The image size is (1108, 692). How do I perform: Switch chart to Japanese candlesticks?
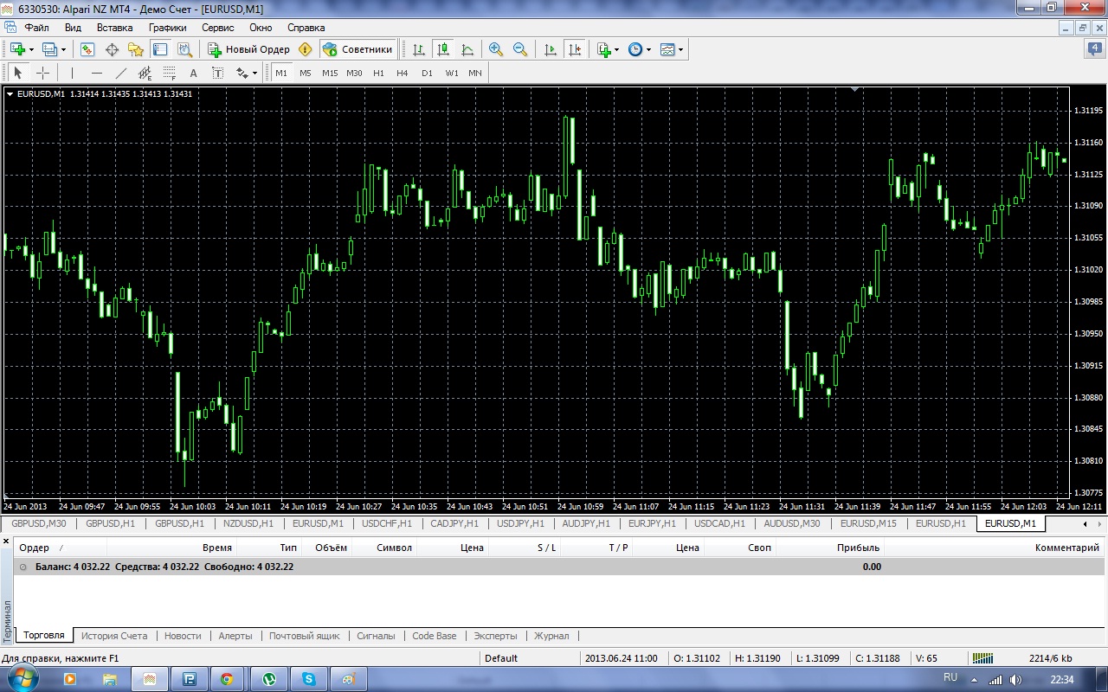[x=443, y=49]
